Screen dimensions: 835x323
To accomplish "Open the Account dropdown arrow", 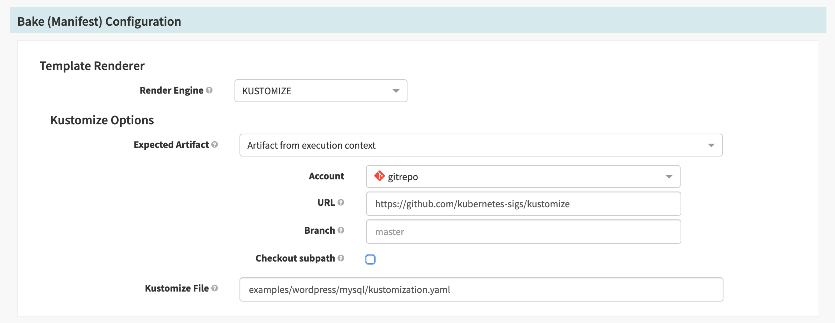I will coord(669,177).
